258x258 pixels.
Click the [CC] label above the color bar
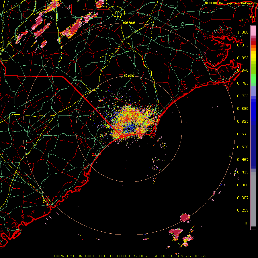pyautogui.click(x=245, y=20)
